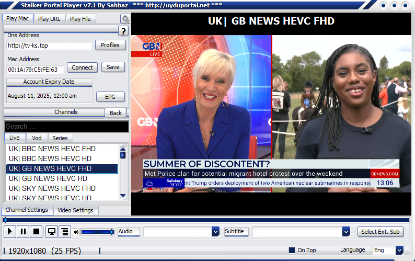The width and height of the screenshot is (415, 261).
Task: Select the Series tab
Action: click(x=60, y=138)
